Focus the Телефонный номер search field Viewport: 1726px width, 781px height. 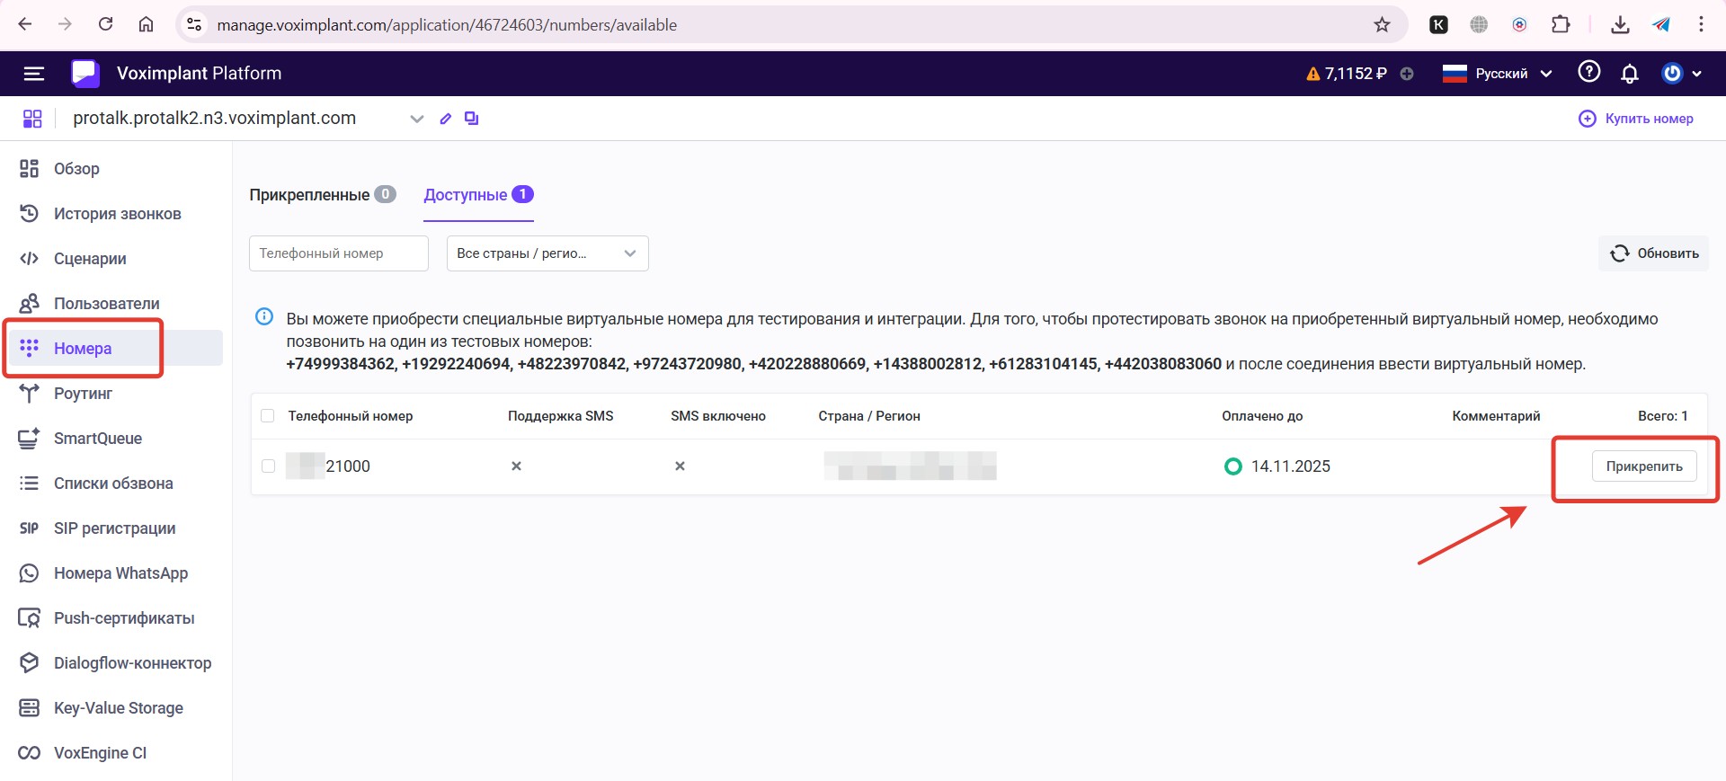click(x=338, y=253)
